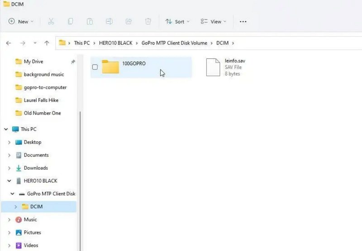Expand the Pictures tree node
This screenshot has width=362, height=251.
[9, 232]
